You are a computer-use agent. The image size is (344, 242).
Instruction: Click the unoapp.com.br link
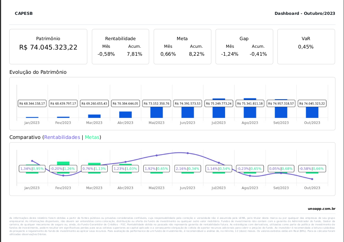pyautogui.click(x=322, y=208)
